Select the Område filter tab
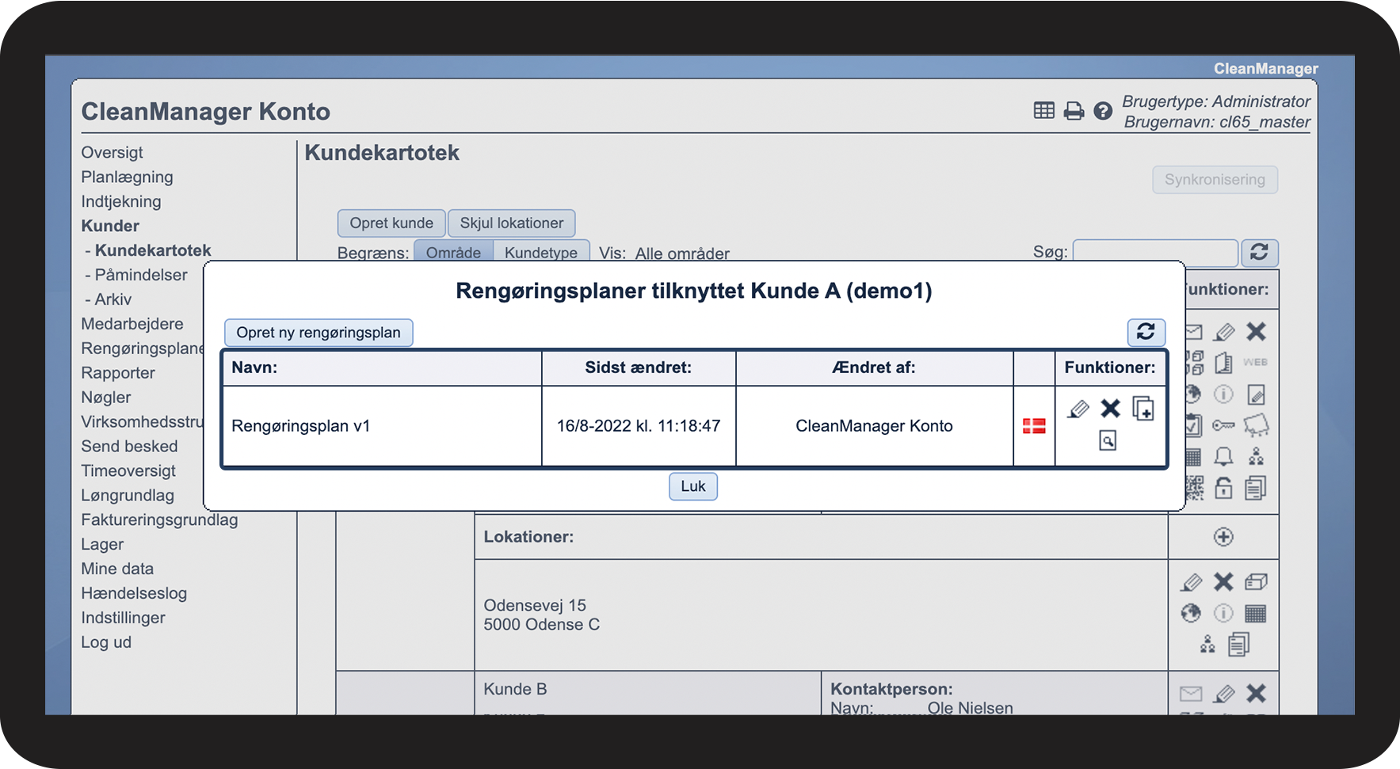The image size is (1400, 769). 453,252
